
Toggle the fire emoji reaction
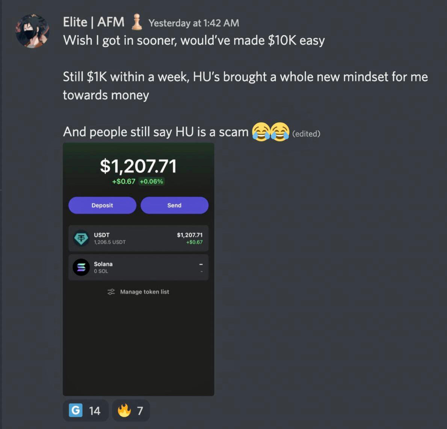131,411
